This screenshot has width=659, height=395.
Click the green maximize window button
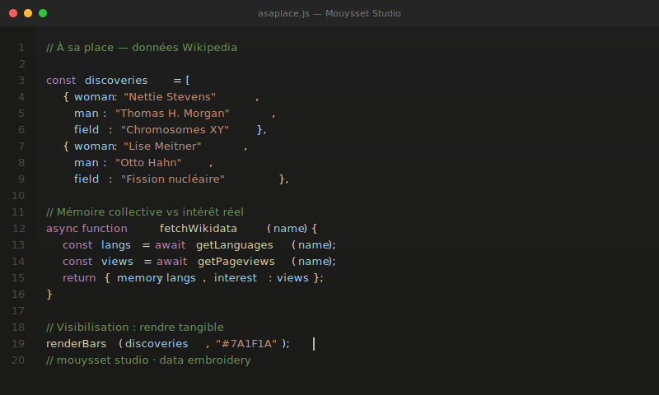[x=43, y=13]
